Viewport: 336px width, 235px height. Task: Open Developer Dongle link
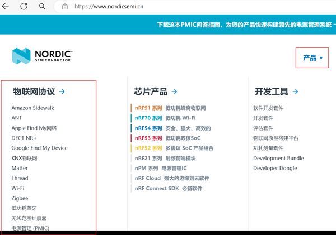pyautogui.click(x=275, y=168)
